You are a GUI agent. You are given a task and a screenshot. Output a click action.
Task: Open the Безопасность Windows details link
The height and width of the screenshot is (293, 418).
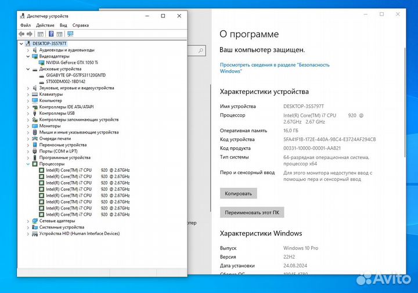point(275,68)
